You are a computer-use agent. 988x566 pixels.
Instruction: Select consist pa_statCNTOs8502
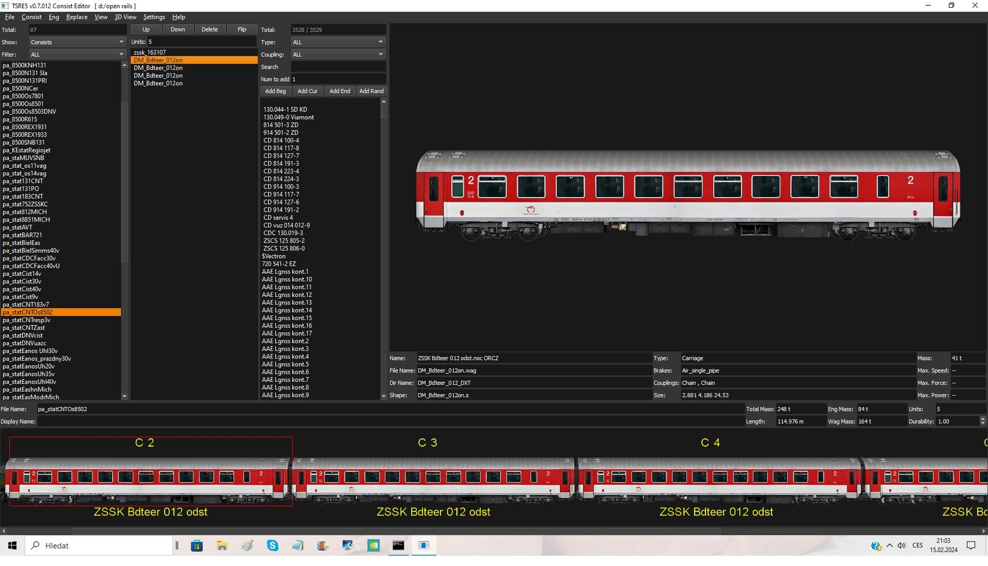61,312
